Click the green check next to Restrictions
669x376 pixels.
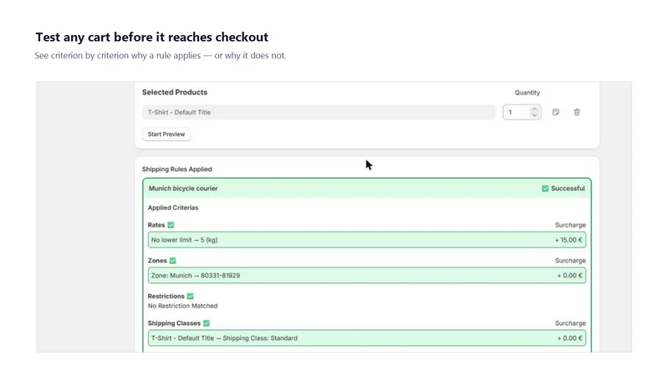pos(191,297)
